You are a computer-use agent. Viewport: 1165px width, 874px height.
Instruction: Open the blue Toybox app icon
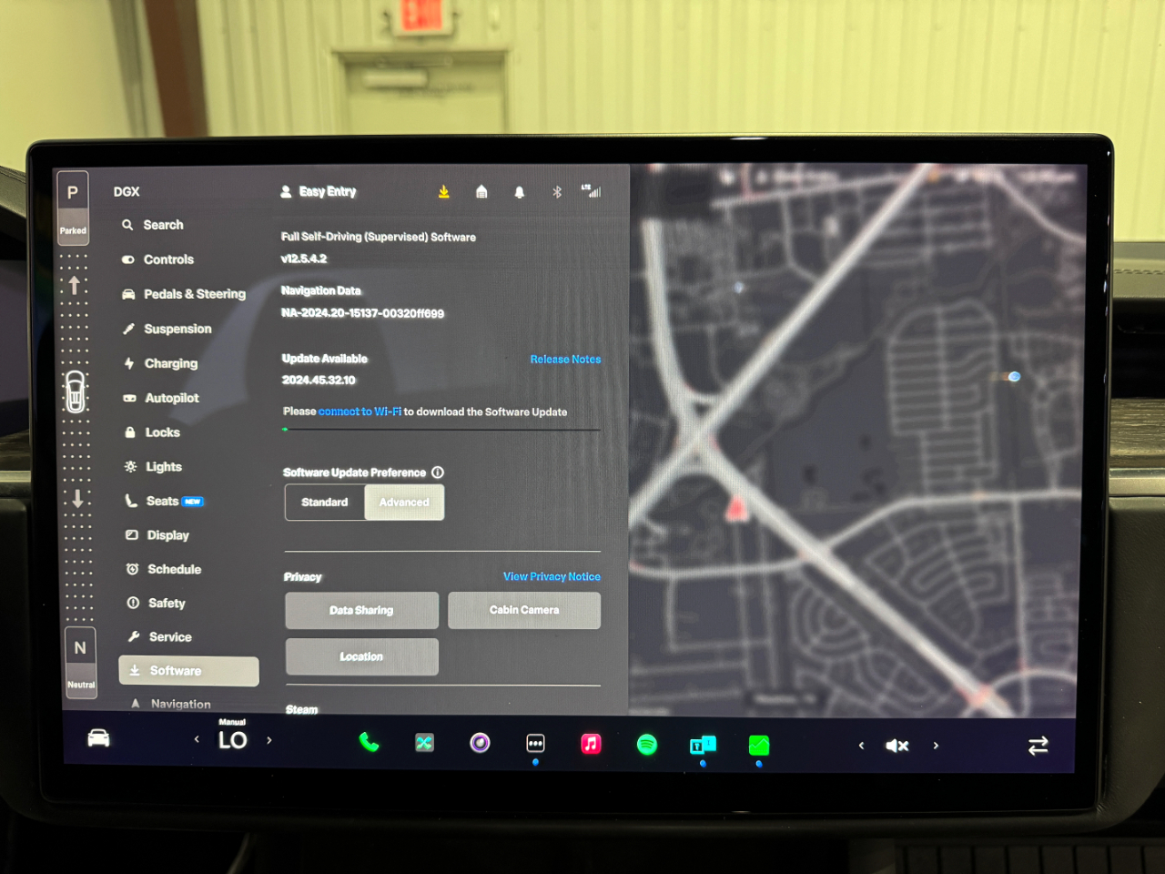pos(703,746)
